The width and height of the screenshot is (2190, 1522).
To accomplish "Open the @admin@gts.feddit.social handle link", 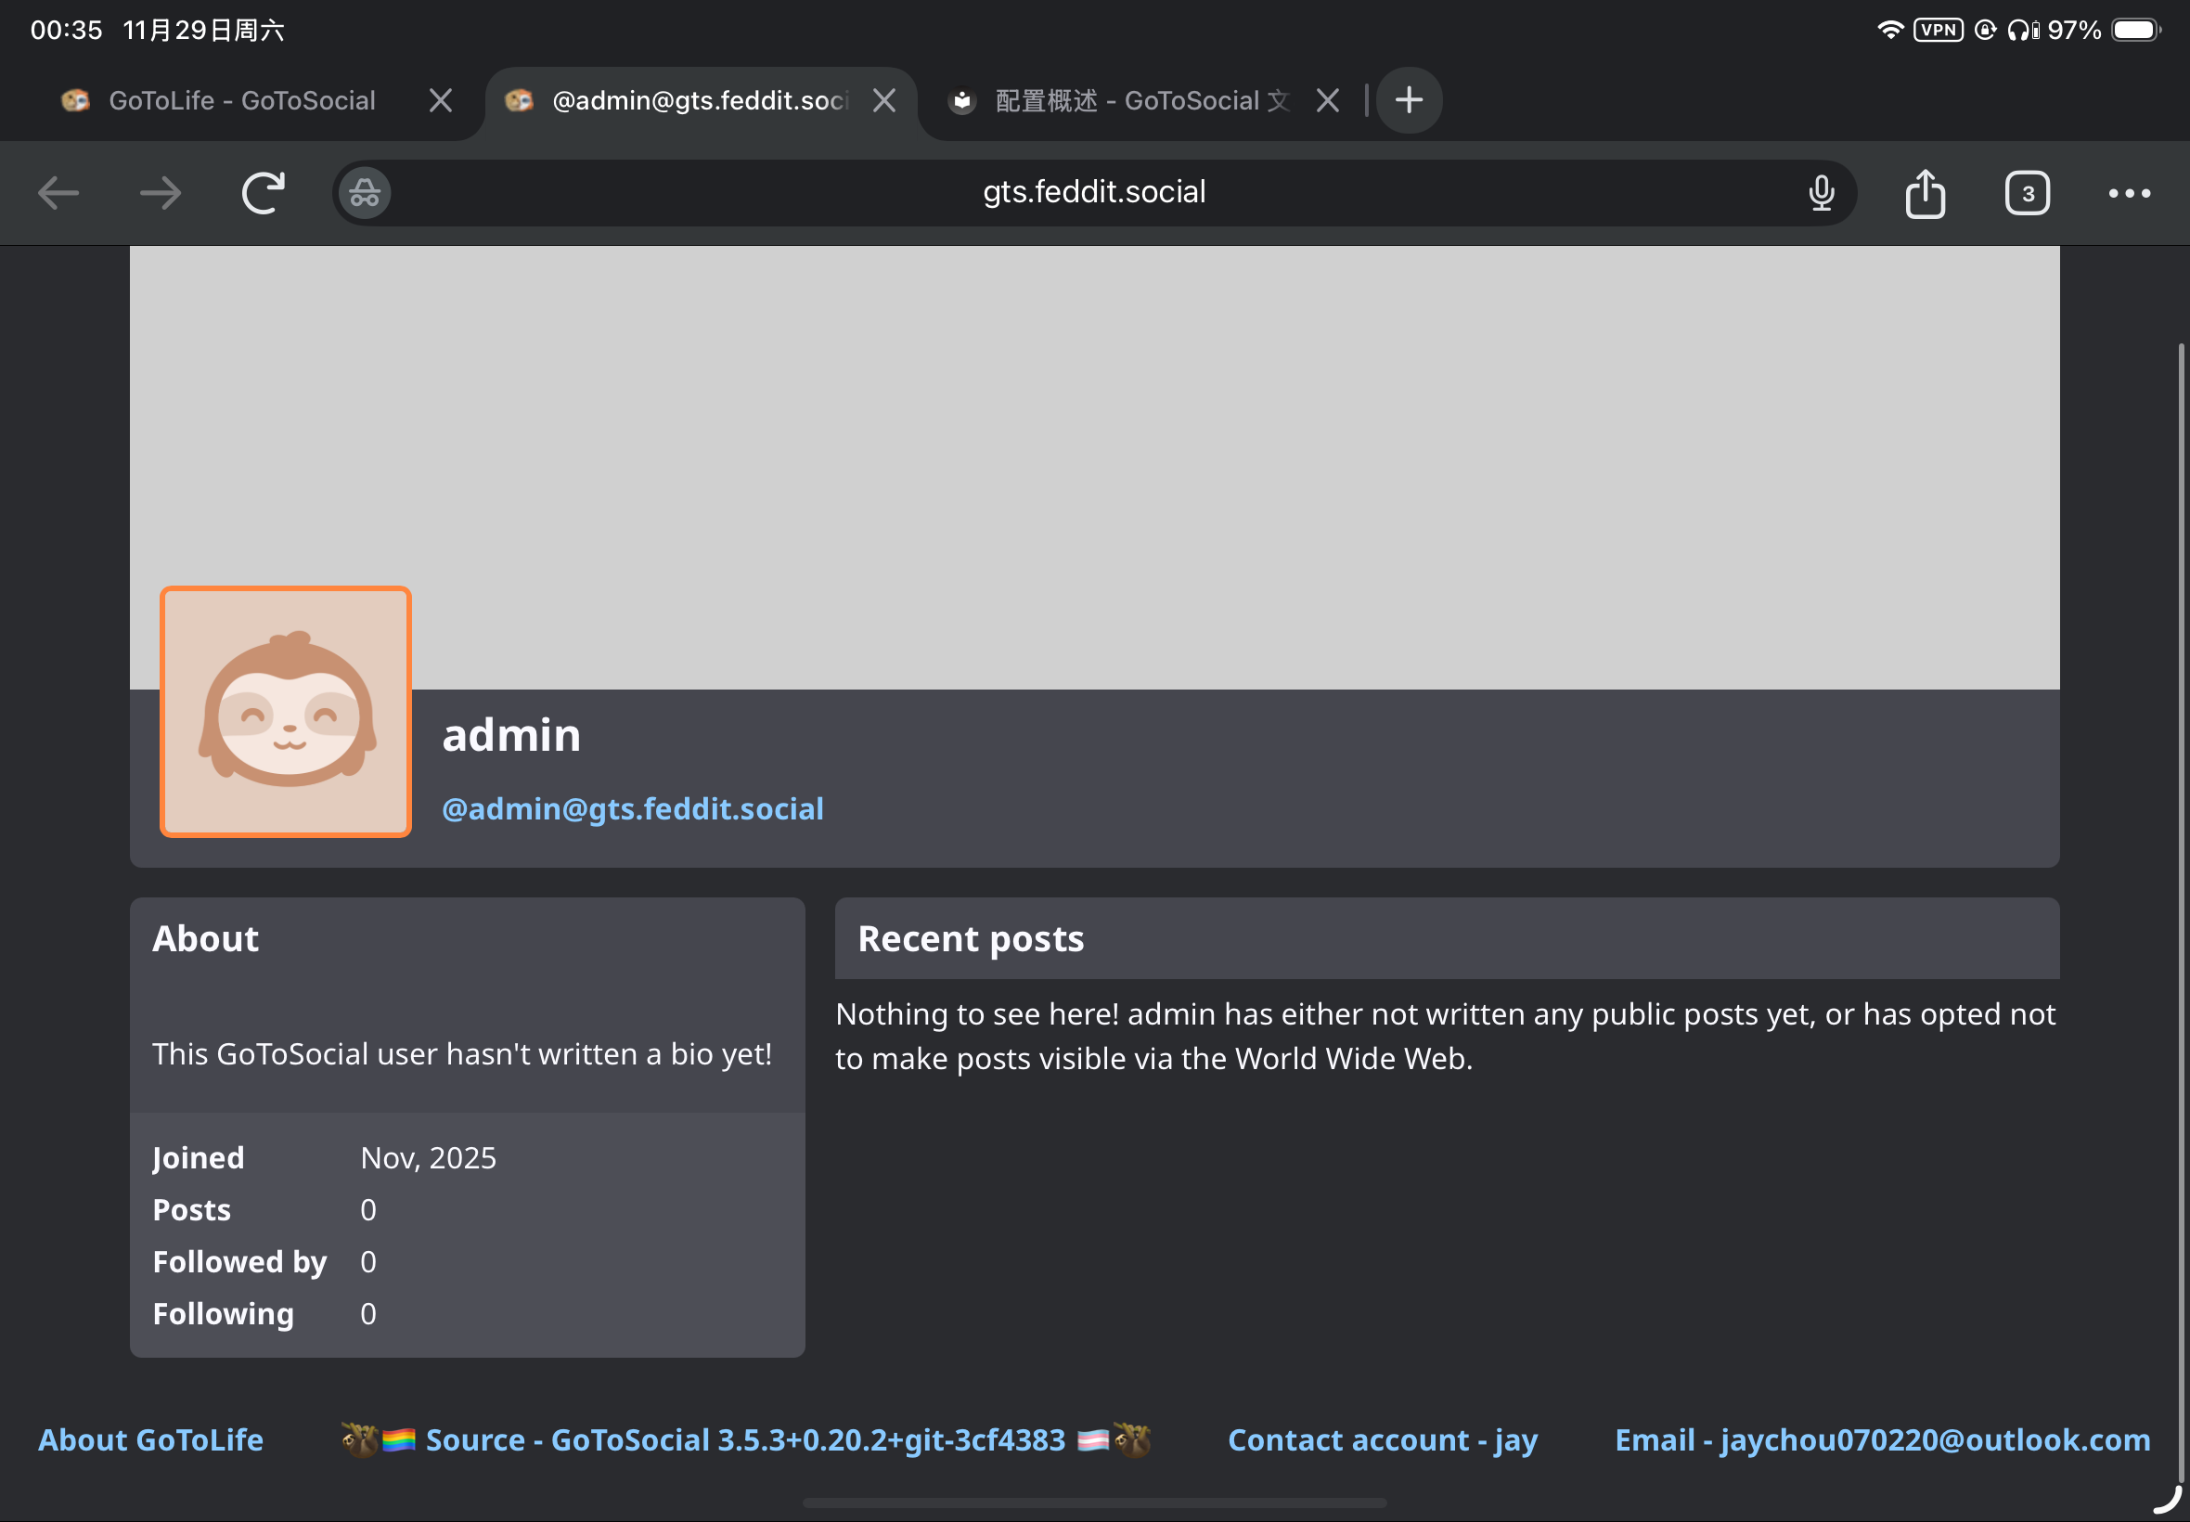I will (x=632, y=808).
